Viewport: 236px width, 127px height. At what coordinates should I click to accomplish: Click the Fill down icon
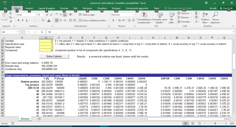pos(196,17)
